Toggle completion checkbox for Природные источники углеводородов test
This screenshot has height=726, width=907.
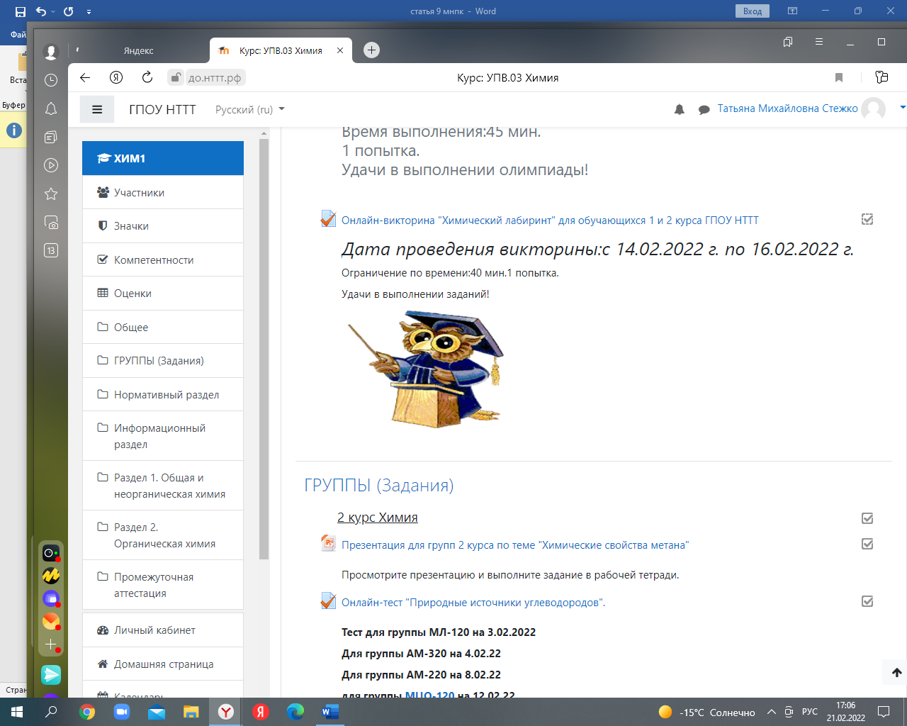(867, 601)
